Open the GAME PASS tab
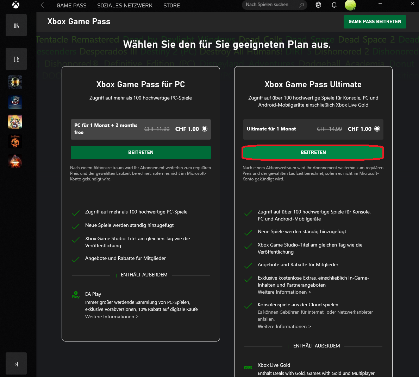Viewport: 419px width, 377px height. point(71,6)
